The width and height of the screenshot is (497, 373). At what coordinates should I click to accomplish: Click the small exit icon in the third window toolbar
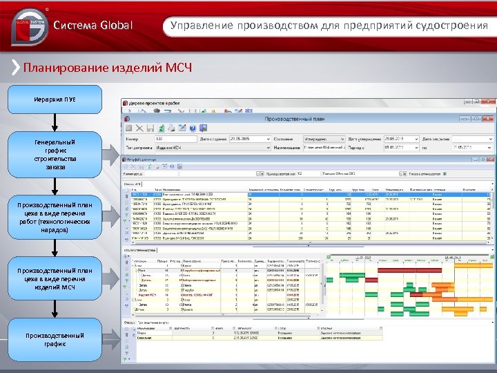pyautogui.click(x=179, y=166)
